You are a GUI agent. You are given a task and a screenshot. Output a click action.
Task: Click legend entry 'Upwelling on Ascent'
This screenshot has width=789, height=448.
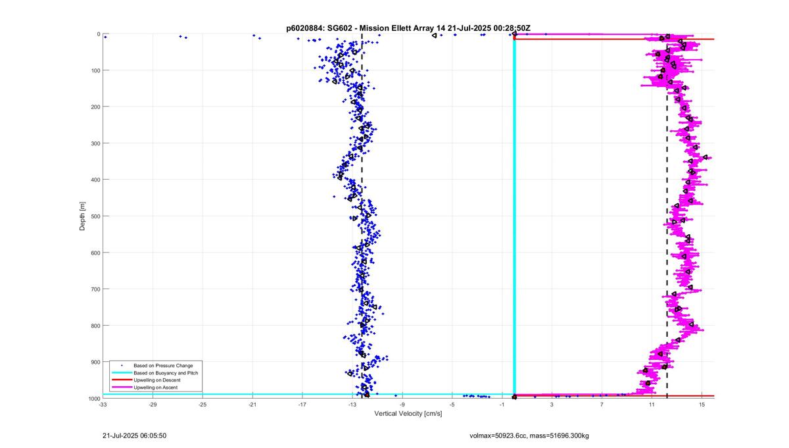(x=155, y=387)
